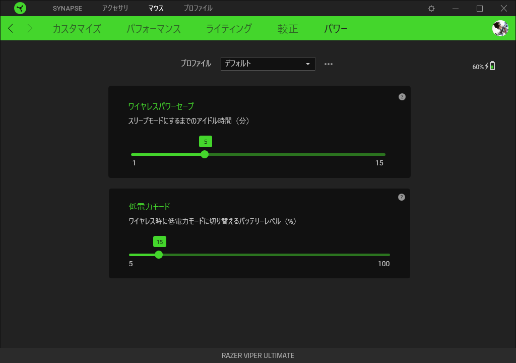Image resolution: width=516 pixels, height=363 pixels.
Task: Close the Synapse window
Action: click(503, 9)
